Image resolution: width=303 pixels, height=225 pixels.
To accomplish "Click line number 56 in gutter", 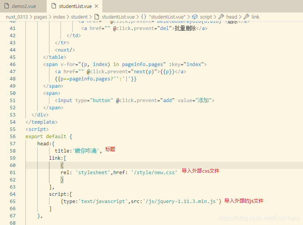I will click(x=13, y=137).
